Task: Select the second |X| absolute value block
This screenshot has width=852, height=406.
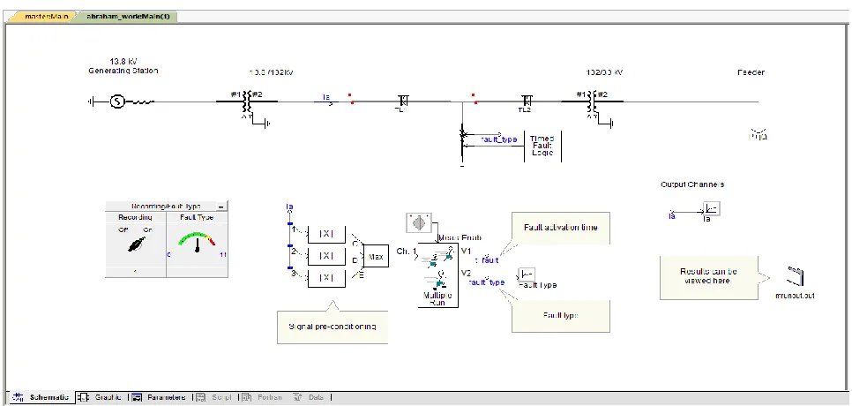Action: 326,256
